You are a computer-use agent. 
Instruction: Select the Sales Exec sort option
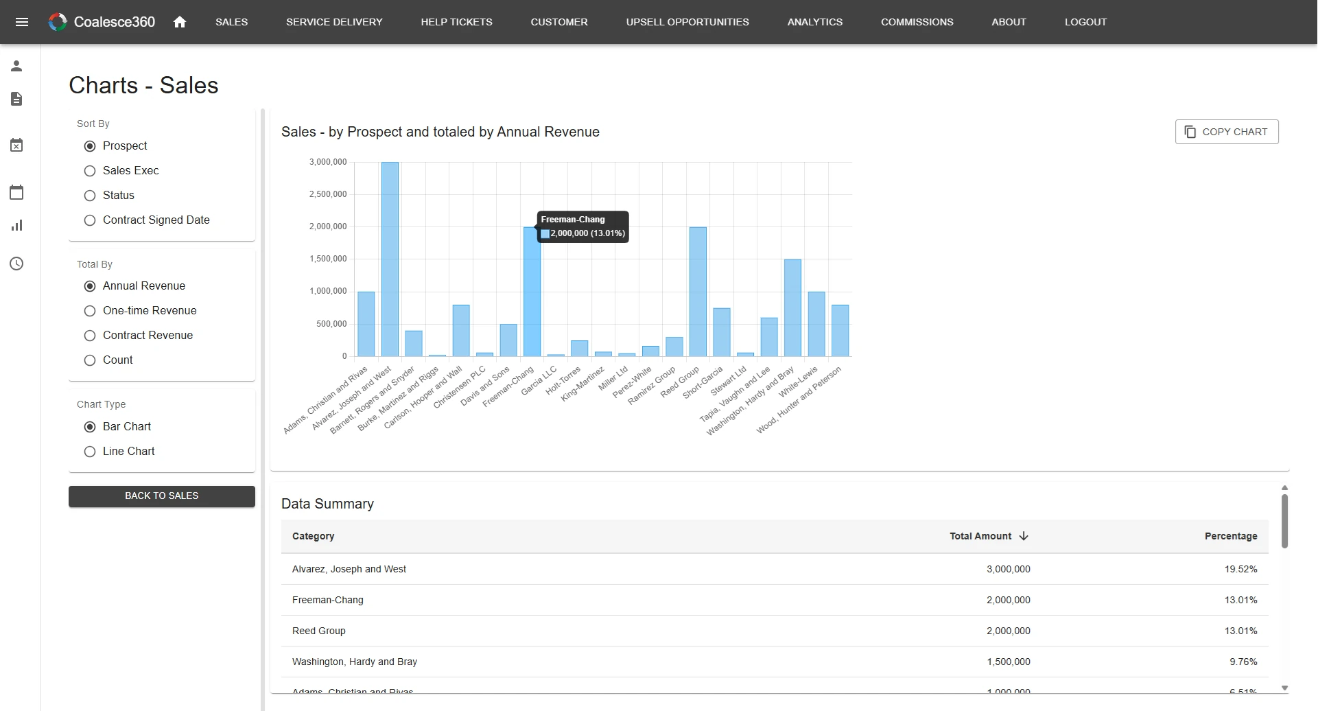click(x=90, y=170)
